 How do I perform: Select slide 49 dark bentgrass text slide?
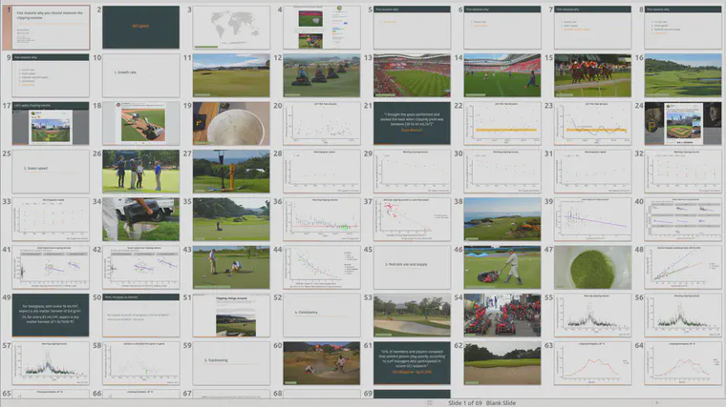[x=51, y=315]
